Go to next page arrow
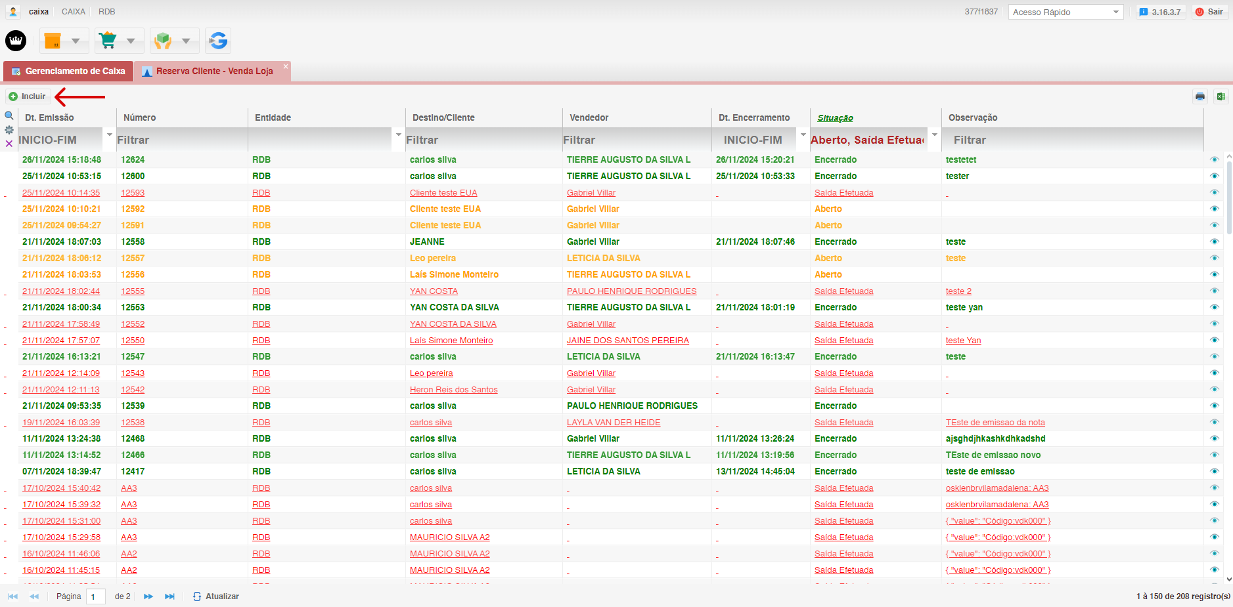1233x607 pixels. click(x=148, y=597)
